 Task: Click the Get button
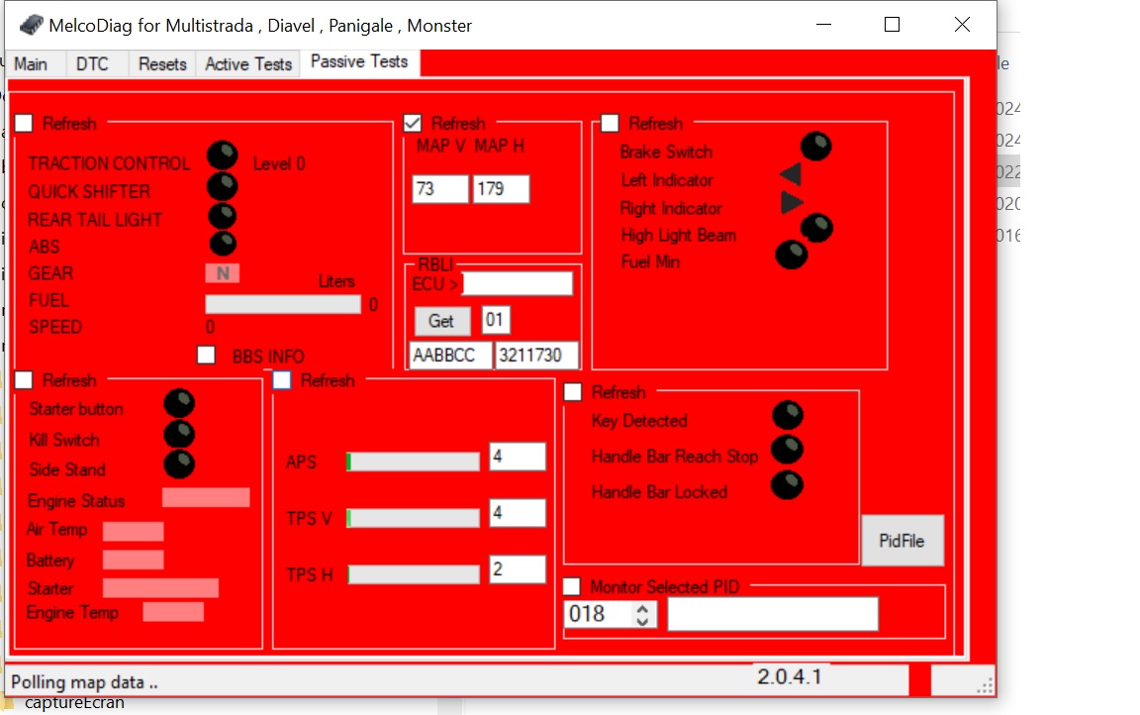441,321
